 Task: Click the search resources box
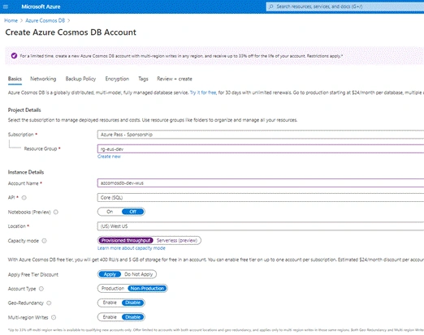click(345, 6)
